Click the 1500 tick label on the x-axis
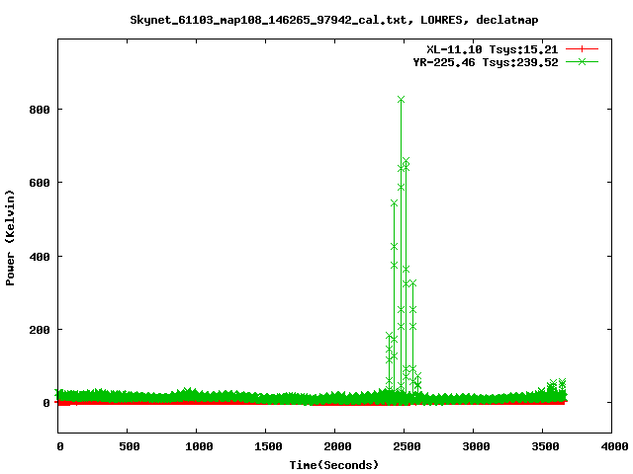 pos(267,447)
